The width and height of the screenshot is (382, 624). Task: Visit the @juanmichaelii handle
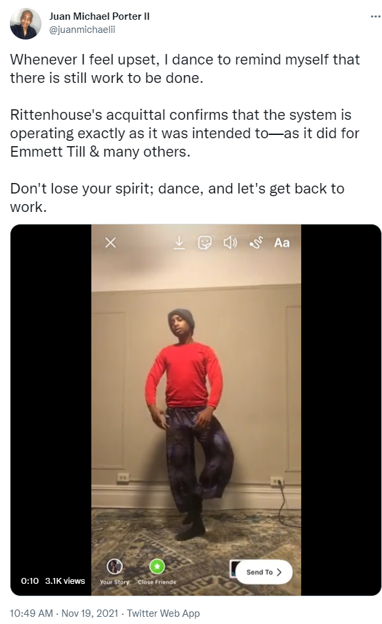point(82,30)
